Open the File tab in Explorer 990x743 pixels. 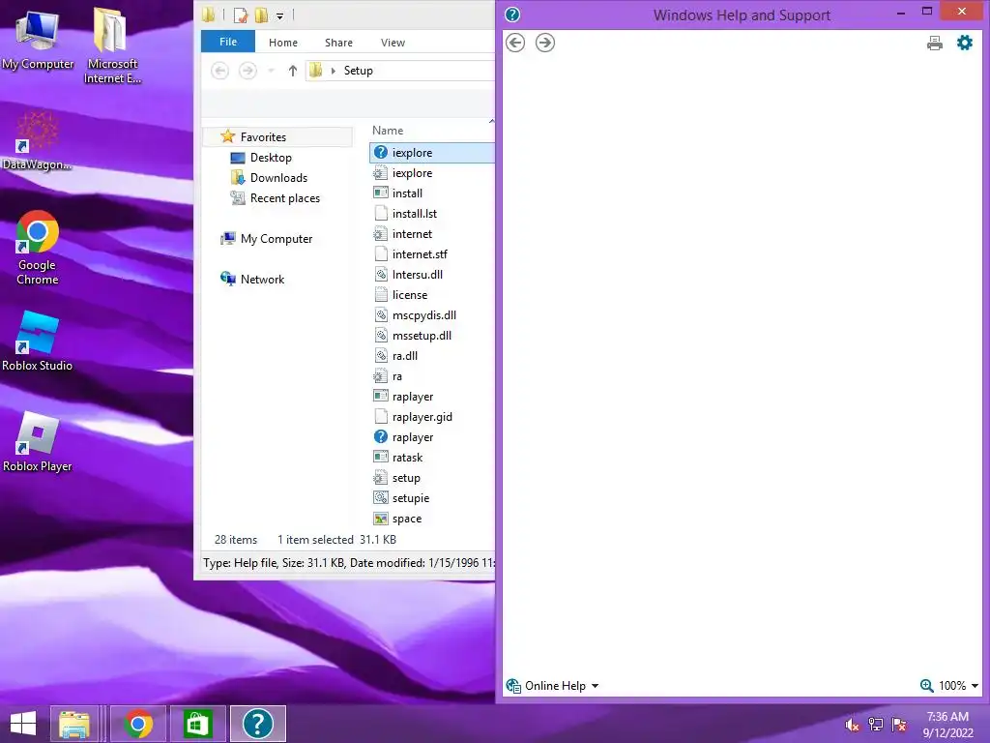pyautogui.click(x=228, y=42)
